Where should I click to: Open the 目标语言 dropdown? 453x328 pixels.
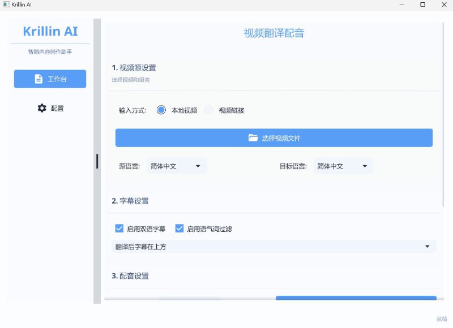click(343, 166)
